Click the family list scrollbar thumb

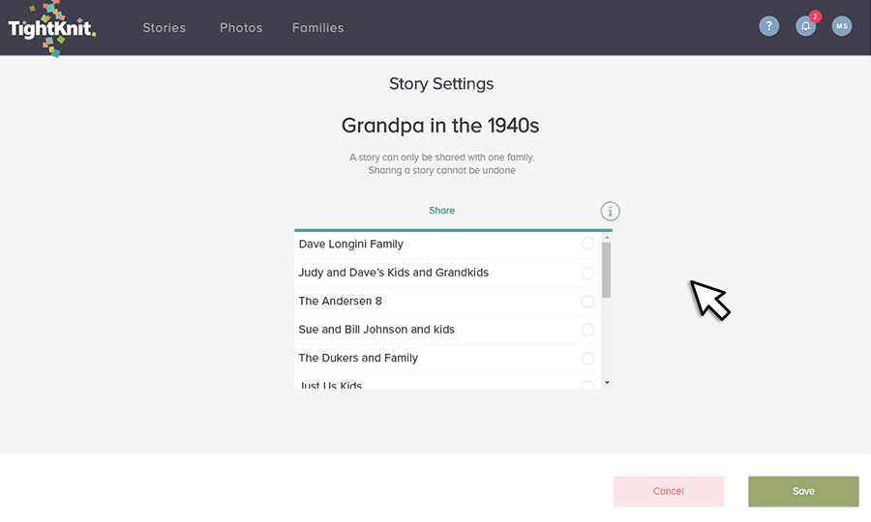tap(607, 270)
